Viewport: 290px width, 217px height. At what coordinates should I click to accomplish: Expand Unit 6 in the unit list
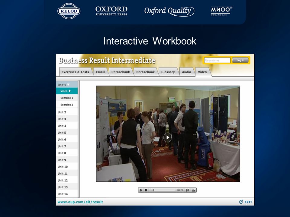(x=67, y=140)
